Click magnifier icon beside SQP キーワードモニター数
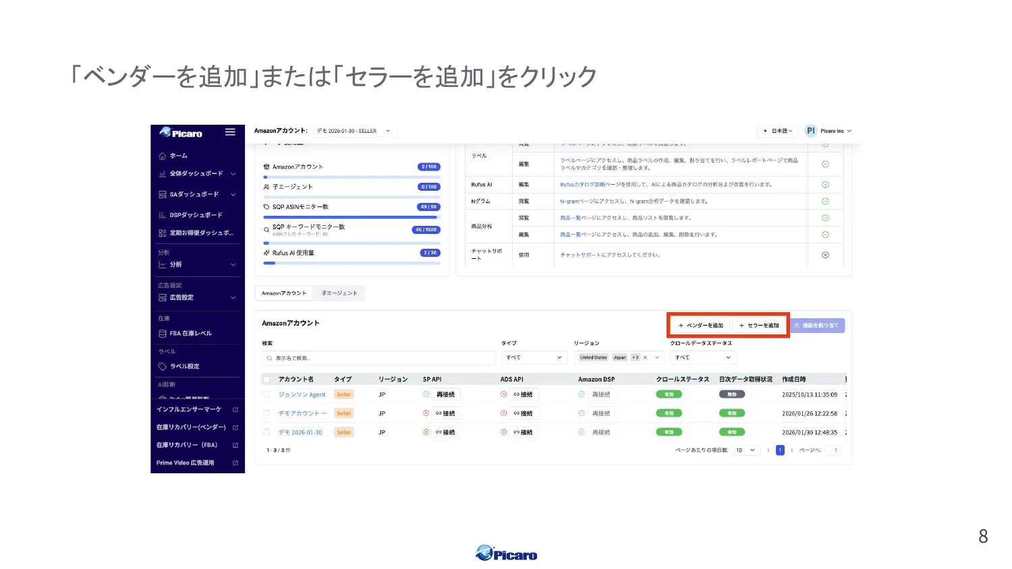The height and width of the screenshot is (569, 1012). click(266, 230)
